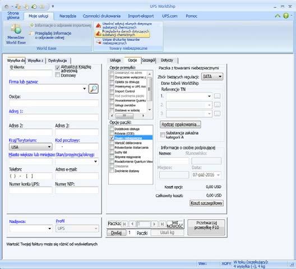Click the scroll down arrow in Opcje przesyłki
296x269 pixels.
[150, 110]
